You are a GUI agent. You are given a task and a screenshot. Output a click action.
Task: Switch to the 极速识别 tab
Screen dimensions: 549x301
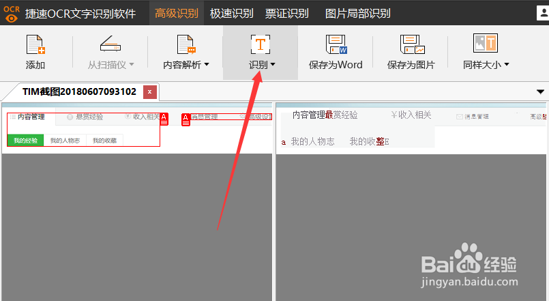(x=231, y=14)
